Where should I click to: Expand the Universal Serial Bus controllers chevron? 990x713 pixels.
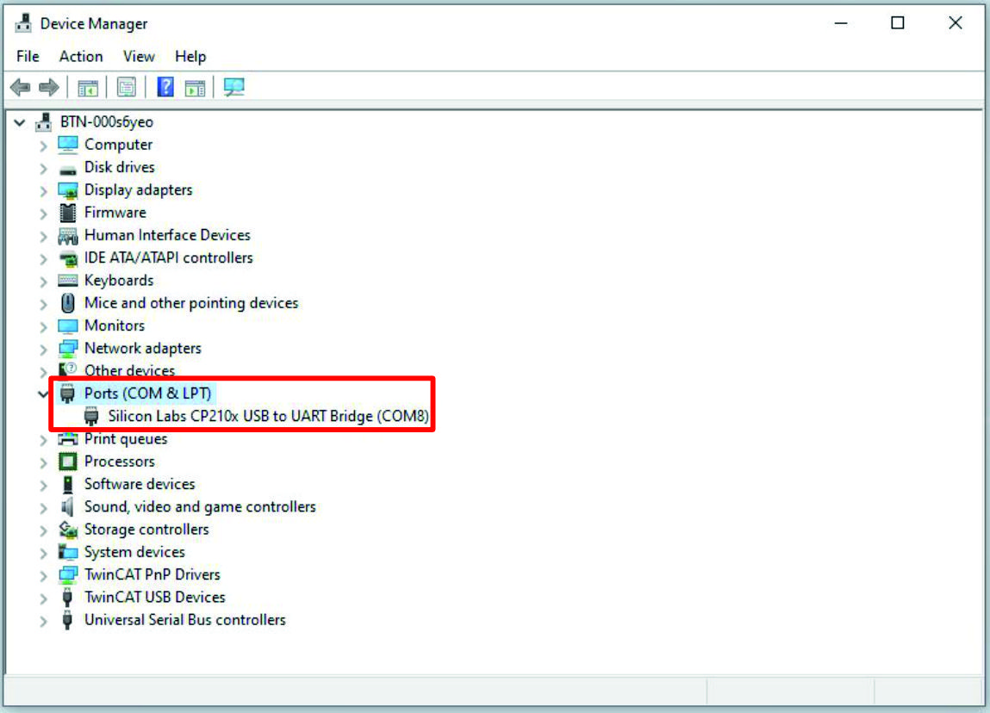[43, 622]
